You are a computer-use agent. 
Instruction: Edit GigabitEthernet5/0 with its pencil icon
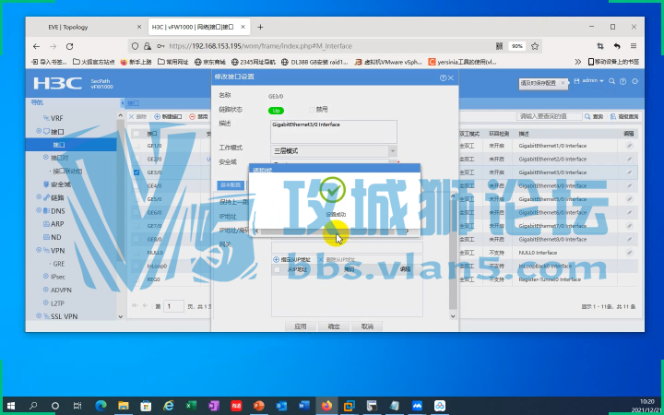629,199
